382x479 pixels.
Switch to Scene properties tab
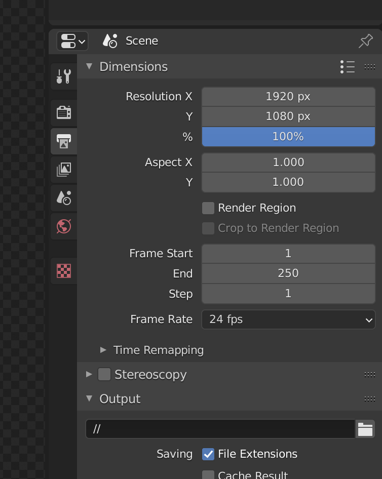tap(64, 198)
